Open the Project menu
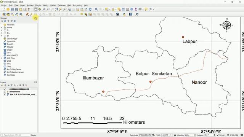This screenshot has width=244, height=137. point(4,5)
